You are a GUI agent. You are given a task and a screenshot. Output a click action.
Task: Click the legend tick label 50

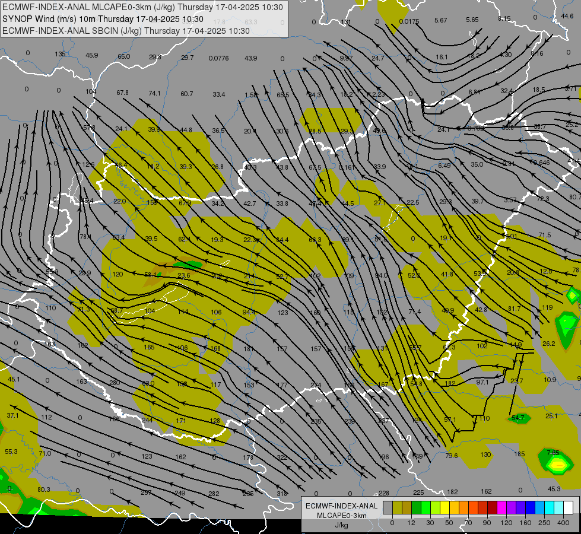coord(449,523)
